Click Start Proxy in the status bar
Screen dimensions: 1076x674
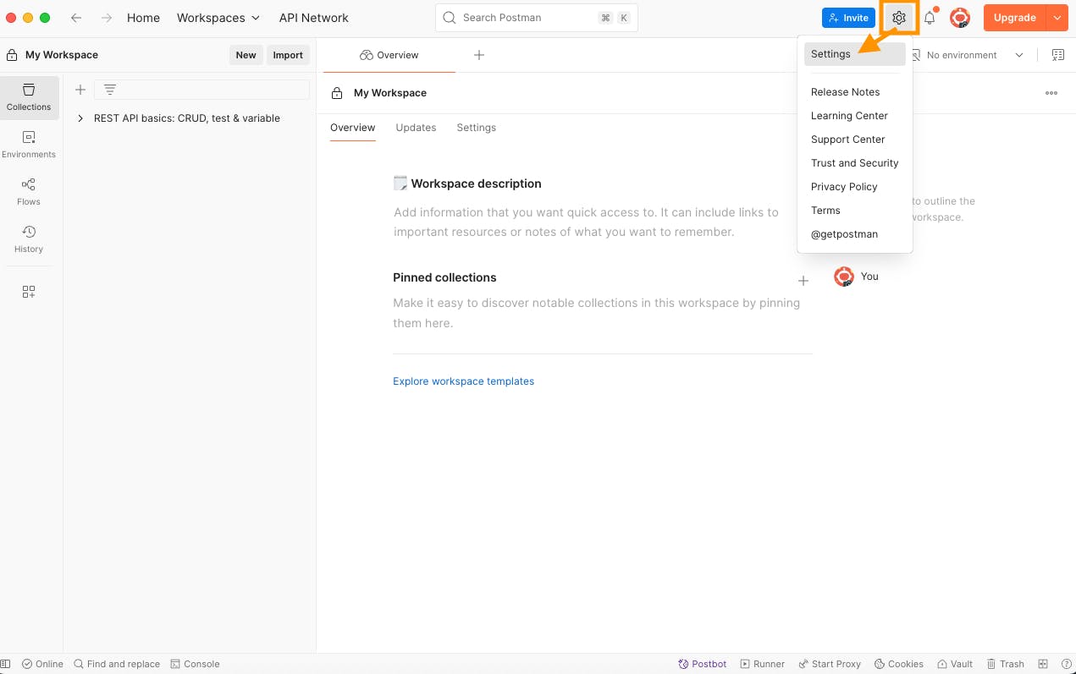[830, 664]
